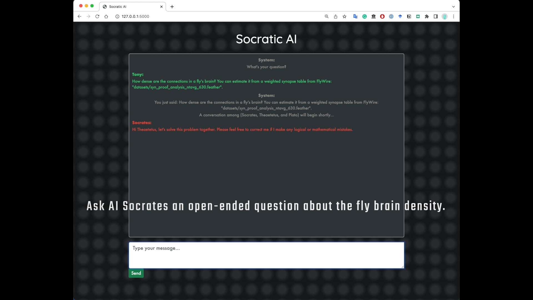Viewport: 533px width, 300px height.
Task: Open the zoom magnifier search icon
Action: (327, 16)
